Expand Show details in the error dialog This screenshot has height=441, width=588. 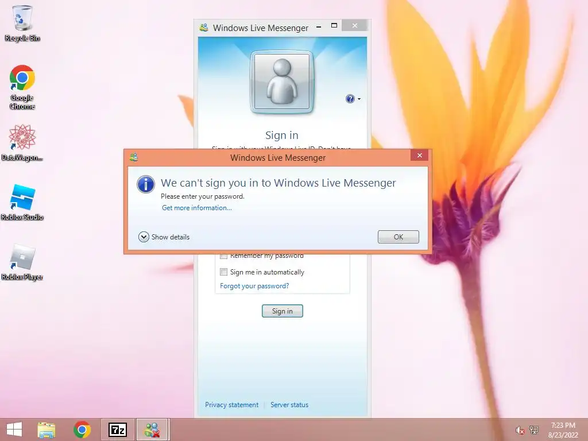164,237
